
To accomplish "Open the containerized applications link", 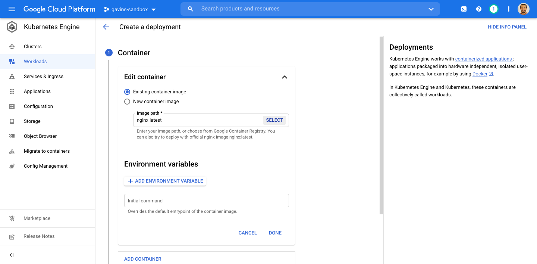I will (x=484, y=59).
